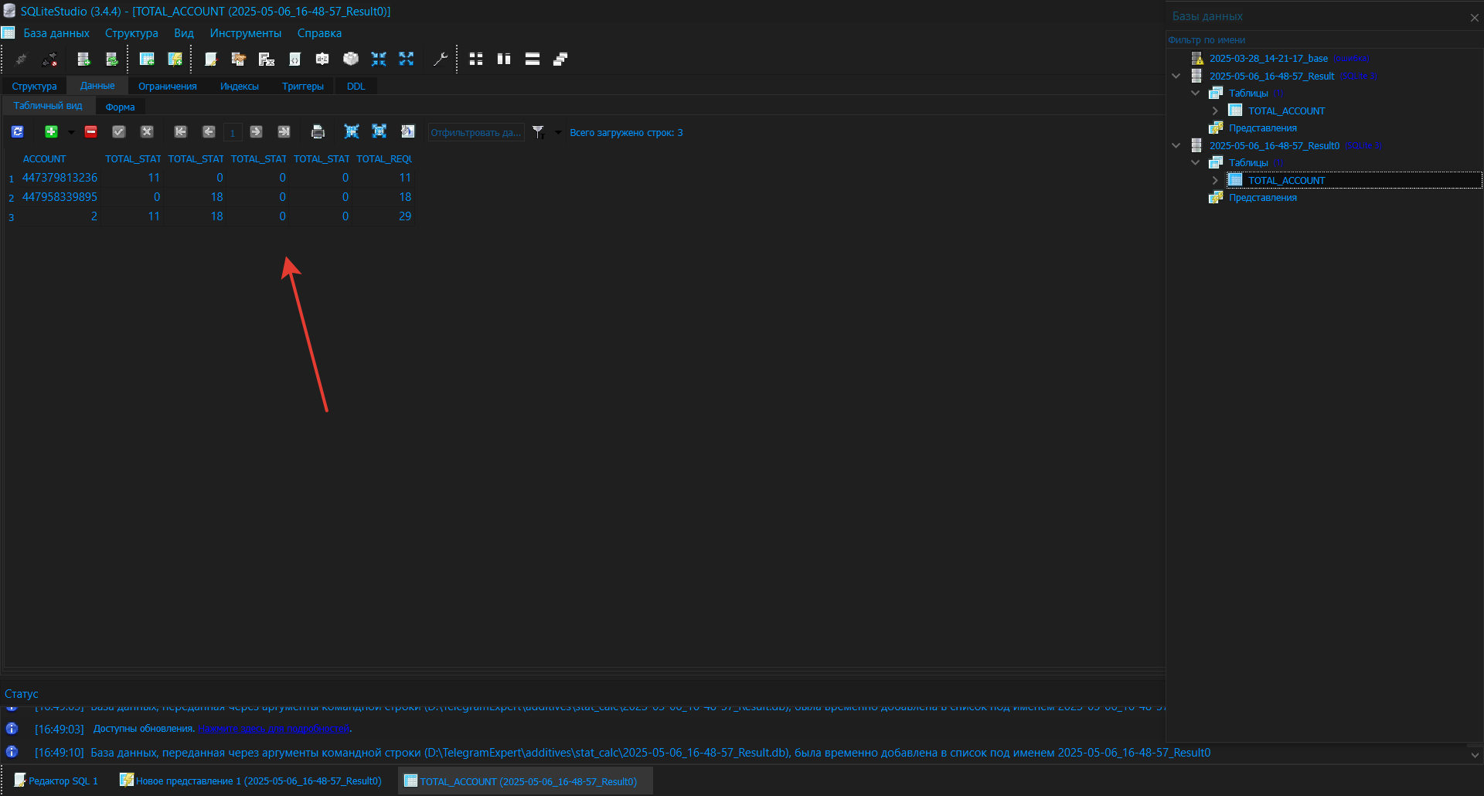This screenshot has width=1484, height=796.
Task: Switch to the Структура tab
Action: pos(34,87)
